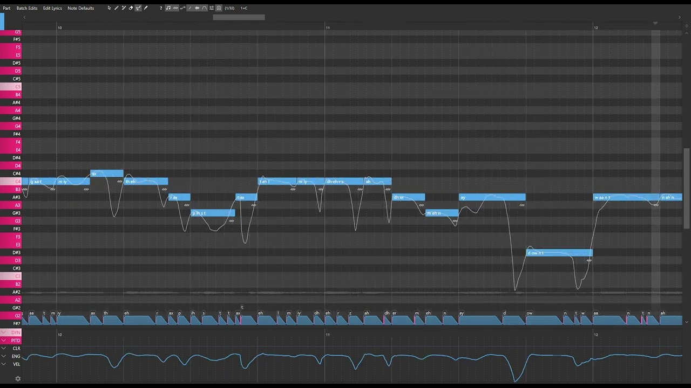Click the horizontal scrollbar thumb at top
Image resolution: width=691 pixels, height=388 pixels.
tap(239, 17)
